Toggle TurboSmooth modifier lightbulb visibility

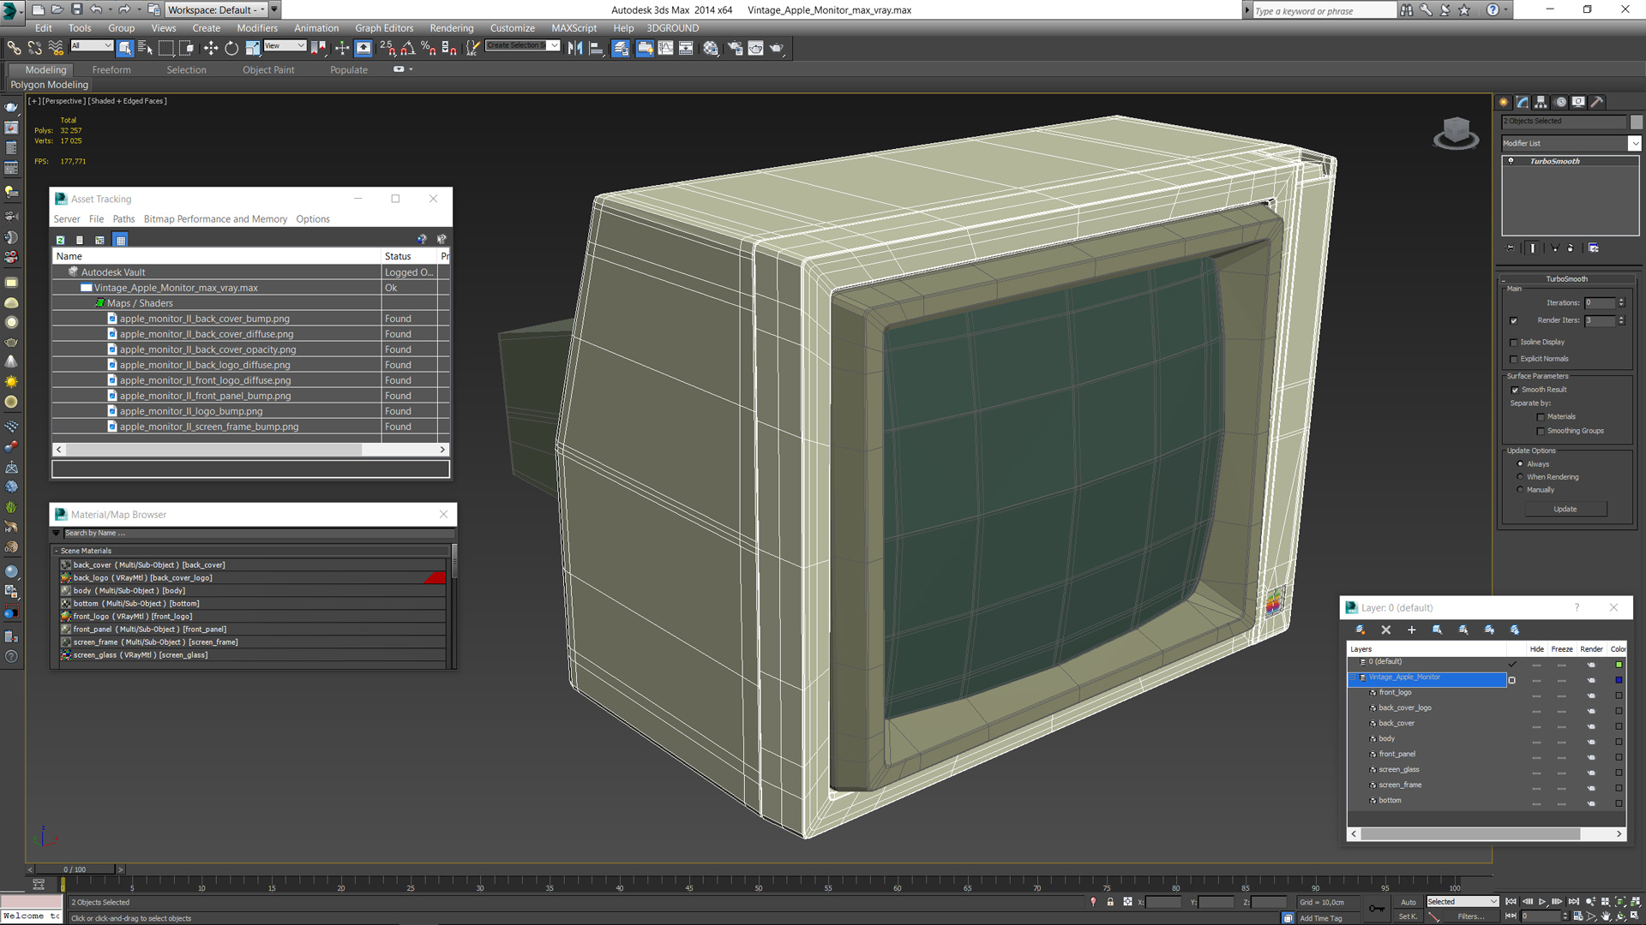(1511, 161)
